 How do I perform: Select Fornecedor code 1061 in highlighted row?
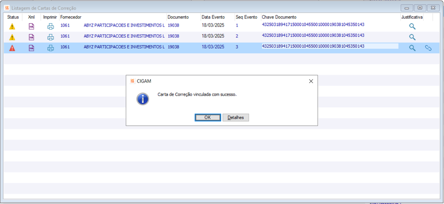[65, 47]
